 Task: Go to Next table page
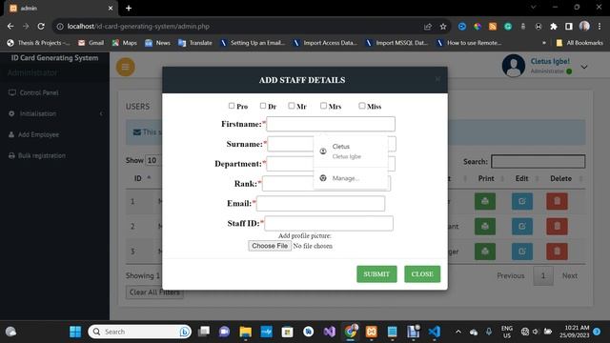click(x=570, y=275)
